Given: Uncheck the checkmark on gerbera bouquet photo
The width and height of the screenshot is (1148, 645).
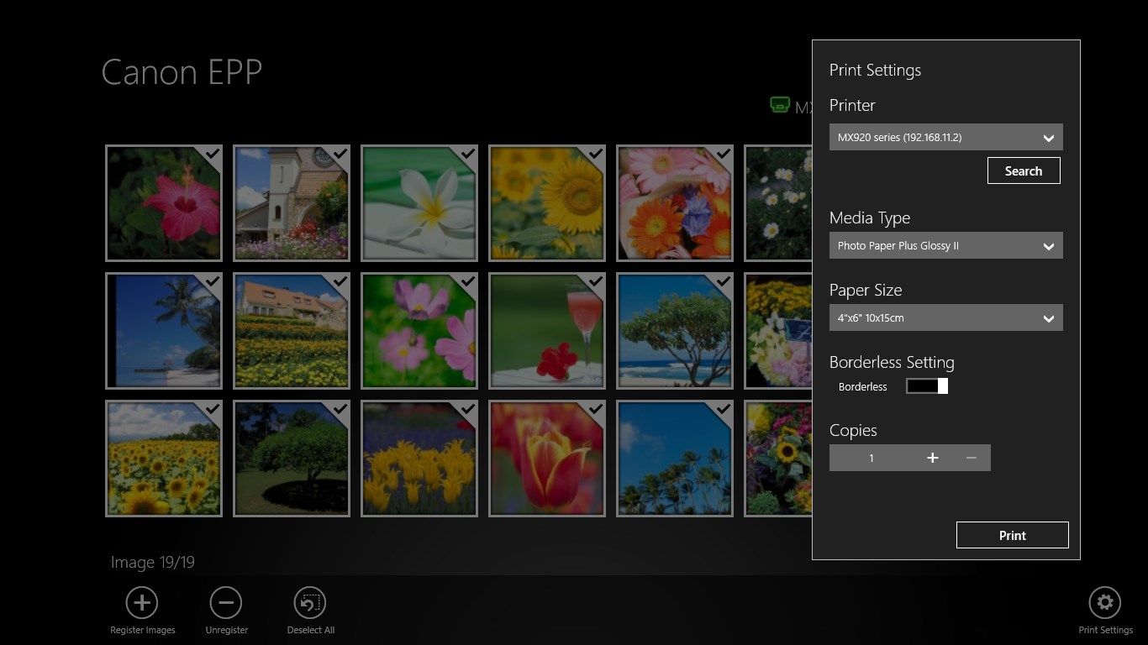Looking at the screenshot, I should 724,154.
